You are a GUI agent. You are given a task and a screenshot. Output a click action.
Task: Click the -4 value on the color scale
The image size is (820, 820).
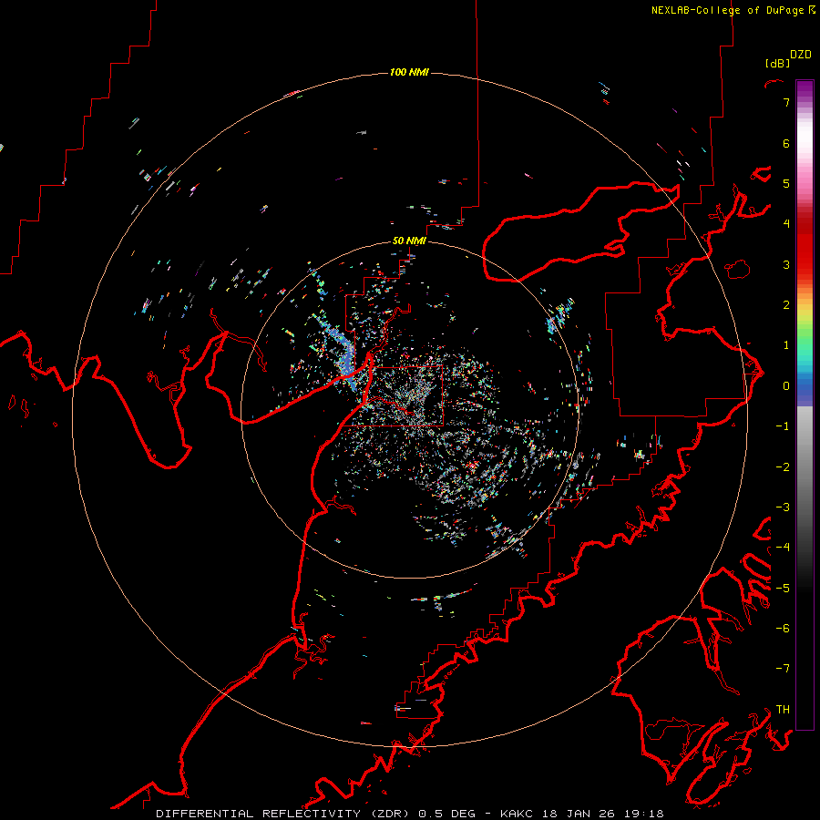pyautogui.click(x=783, y=548)
